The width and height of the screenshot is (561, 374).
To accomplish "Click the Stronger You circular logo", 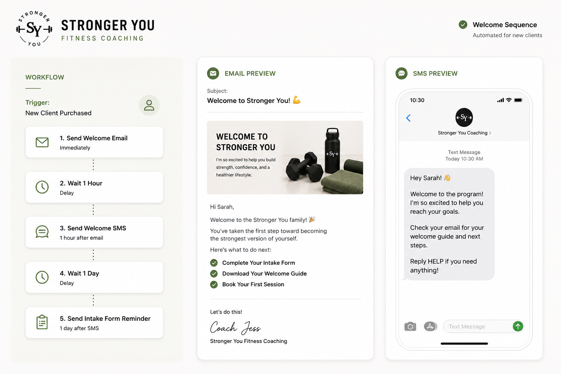I will 34,29.
